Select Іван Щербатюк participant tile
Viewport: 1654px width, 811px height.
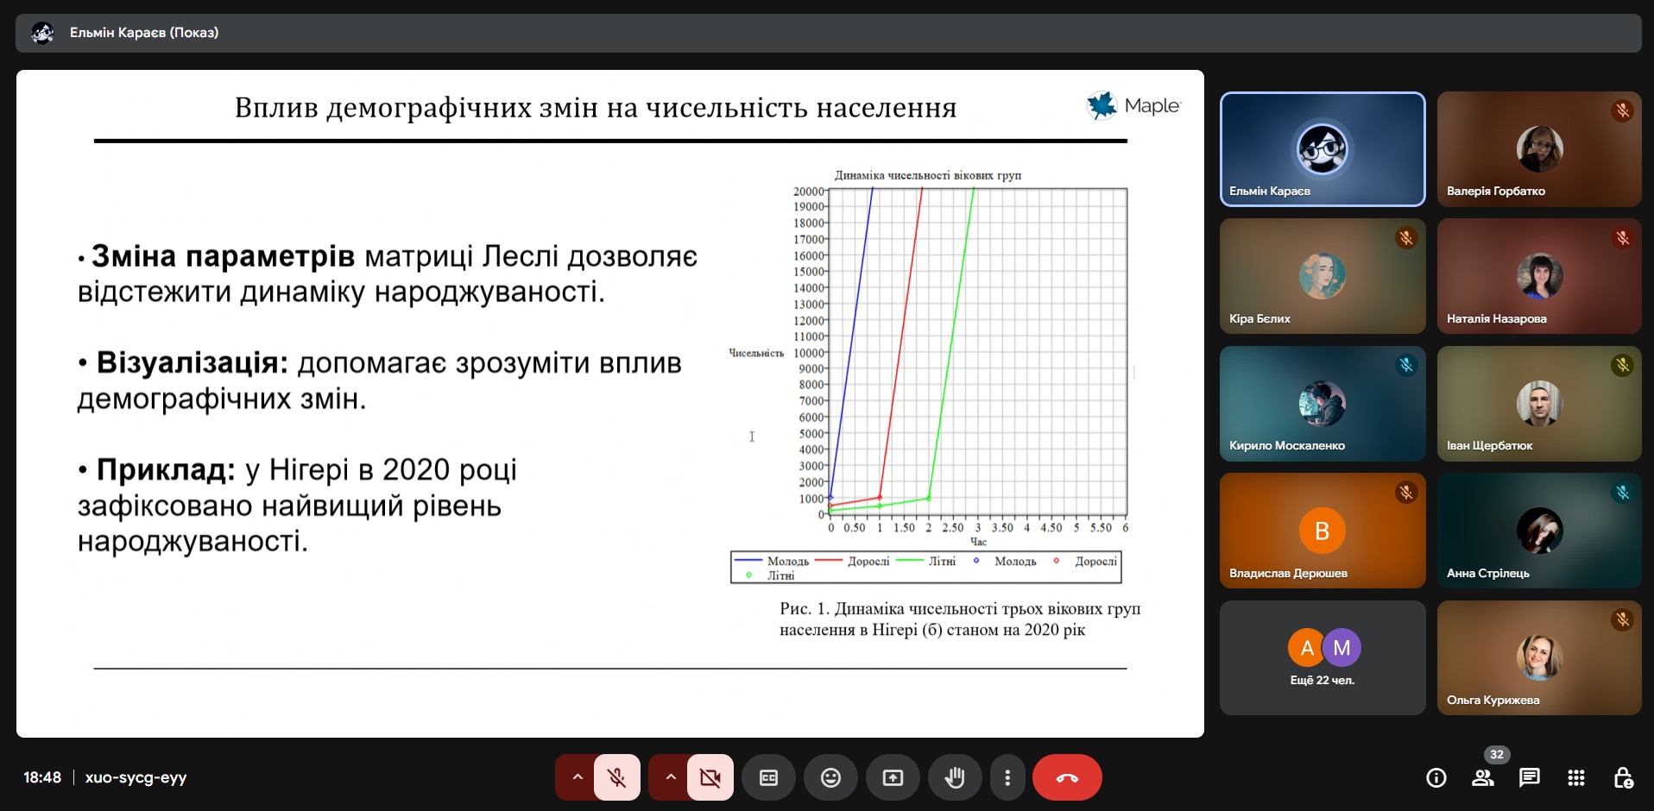pyautogui.click(x=1539, y=404)
